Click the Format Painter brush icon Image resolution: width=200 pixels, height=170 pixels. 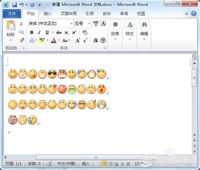click(21, 40)
